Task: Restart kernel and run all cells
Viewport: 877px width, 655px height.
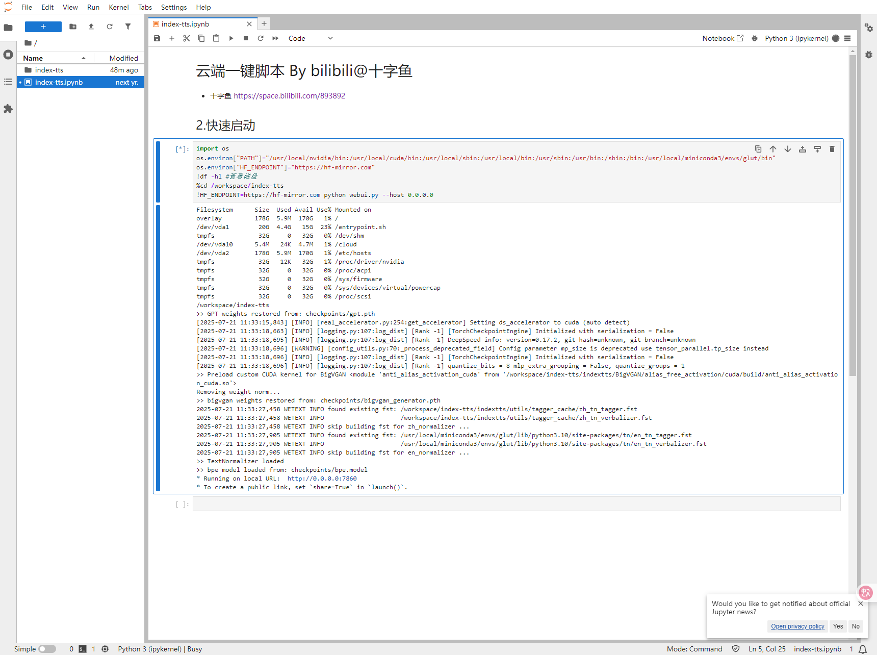Action: coord(275,38)
